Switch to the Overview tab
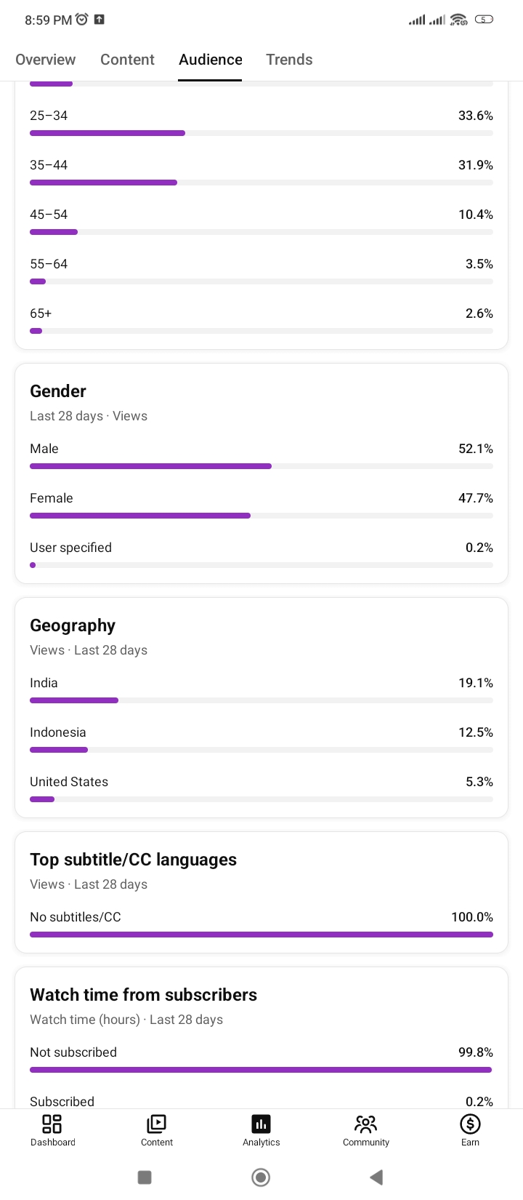The image size is (523, 1200). coord(45,60)
